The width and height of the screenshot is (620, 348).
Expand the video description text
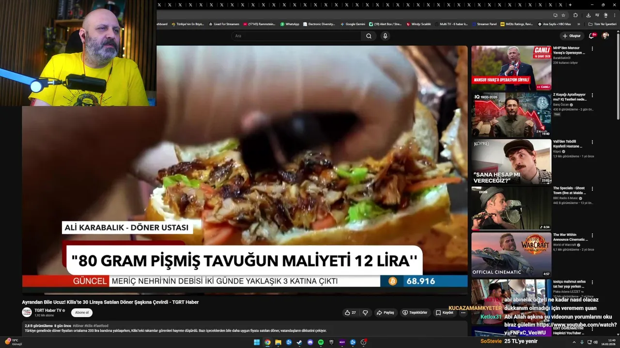pos(176,331)
